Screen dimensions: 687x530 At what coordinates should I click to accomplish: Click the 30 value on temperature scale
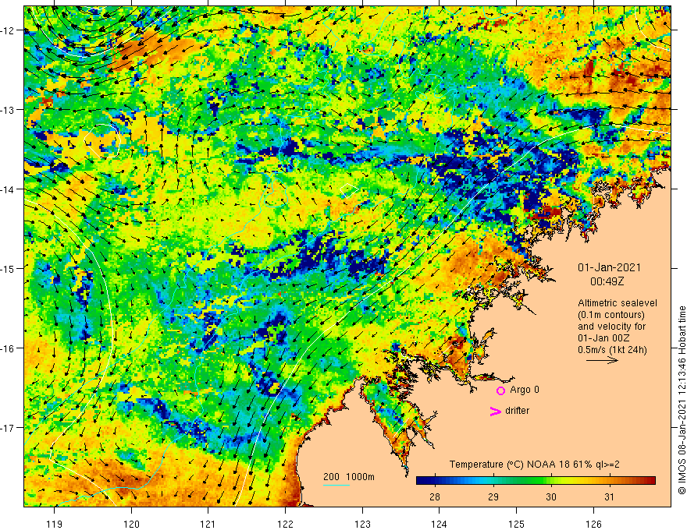[551, 496]
